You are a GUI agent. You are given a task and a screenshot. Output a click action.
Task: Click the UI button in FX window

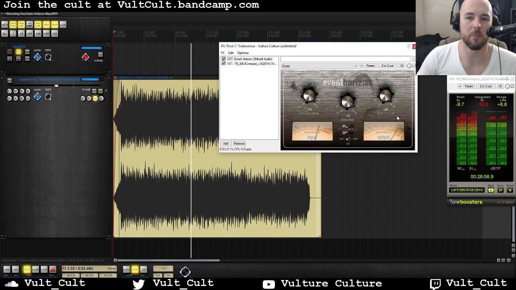coord(402,66)
